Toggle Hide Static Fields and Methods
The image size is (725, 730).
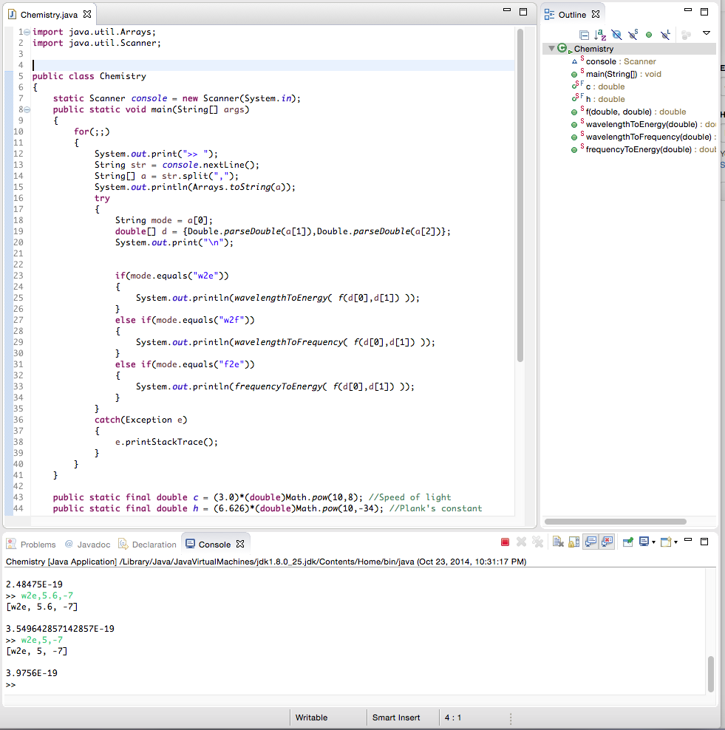point(633,35)
